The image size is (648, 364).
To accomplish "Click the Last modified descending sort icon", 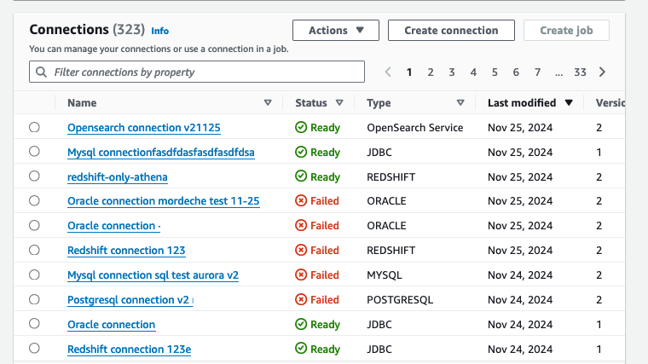I will coord(569,103).
